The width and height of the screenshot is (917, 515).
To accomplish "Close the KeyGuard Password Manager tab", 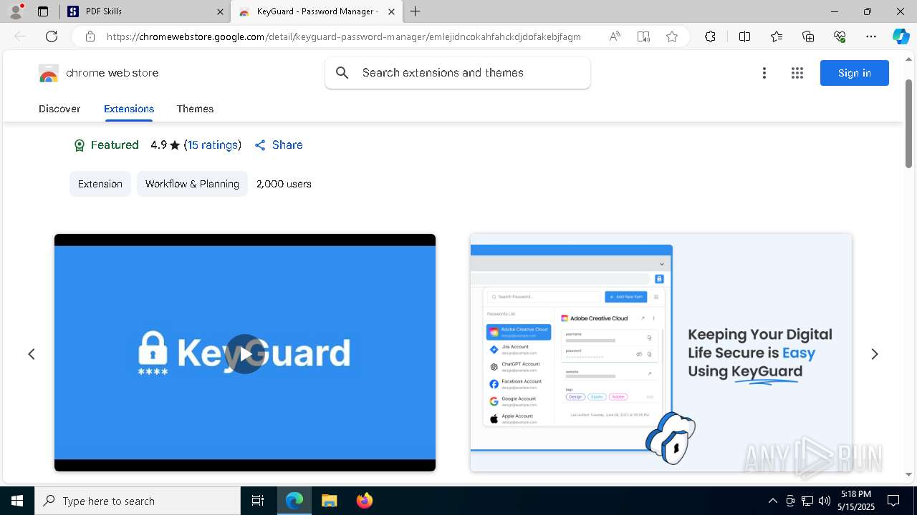I will click(x=391, y=11).
